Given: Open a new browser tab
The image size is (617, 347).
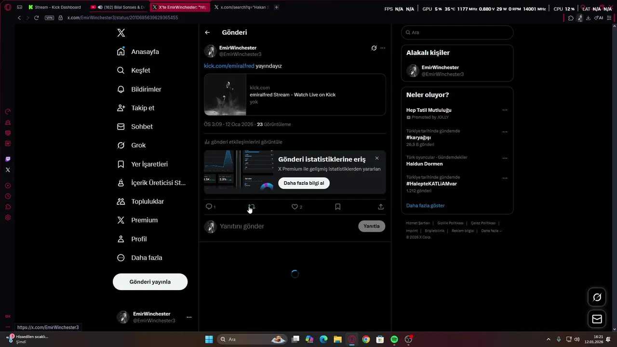Looking at the screenshot, I should [x=276, y=7].
